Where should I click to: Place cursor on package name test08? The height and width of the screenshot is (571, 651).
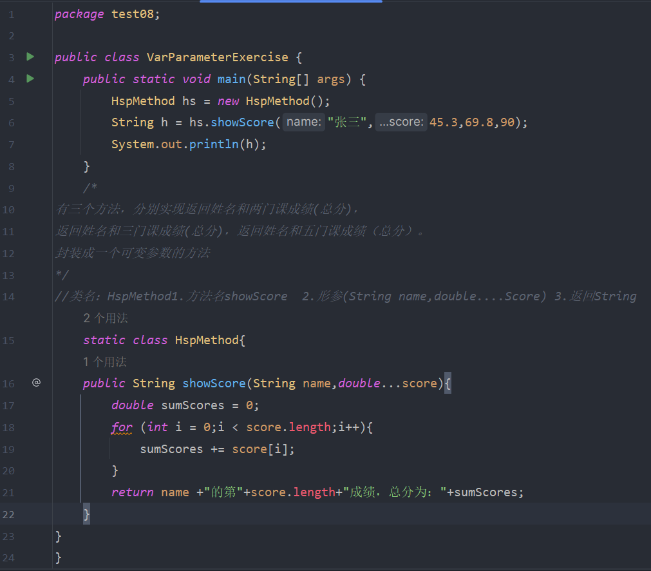(x=133, y=14)
